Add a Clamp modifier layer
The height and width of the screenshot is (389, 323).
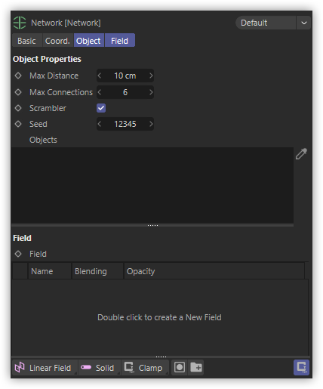145,368
